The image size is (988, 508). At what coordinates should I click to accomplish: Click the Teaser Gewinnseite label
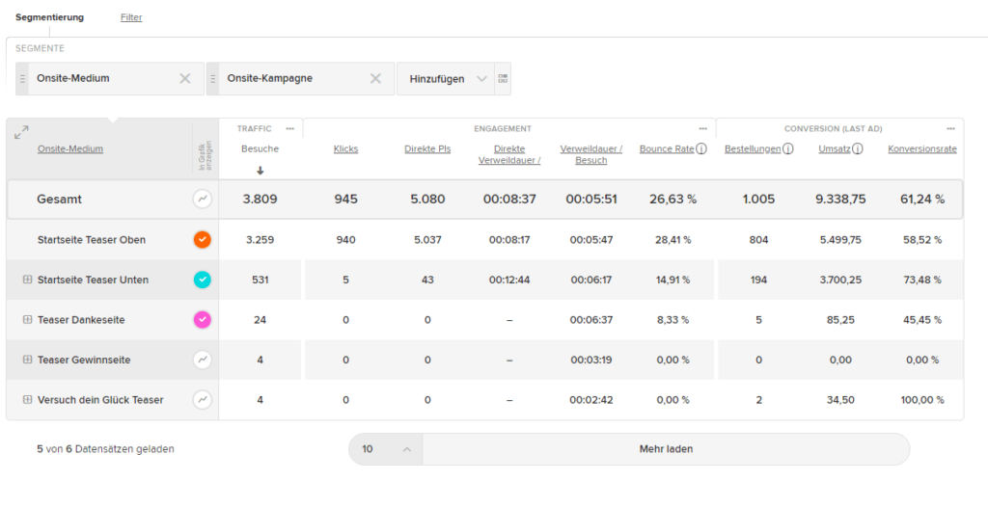[84, 360]
